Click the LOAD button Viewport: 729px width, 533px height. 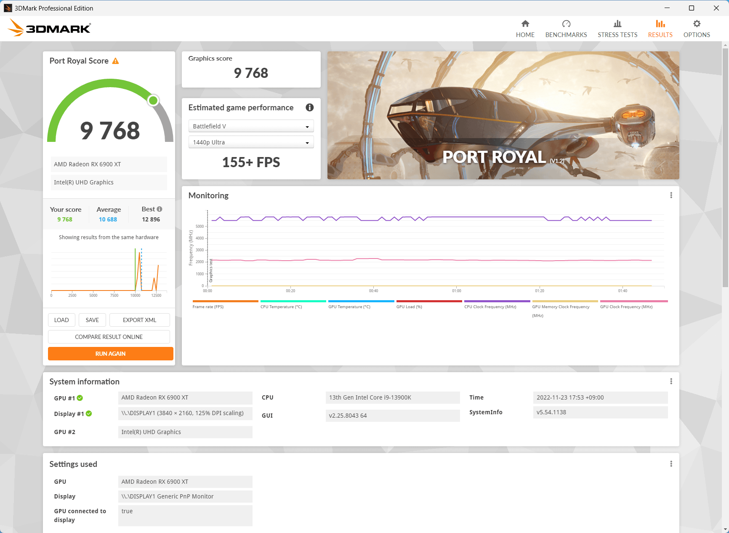click(61, 320)
